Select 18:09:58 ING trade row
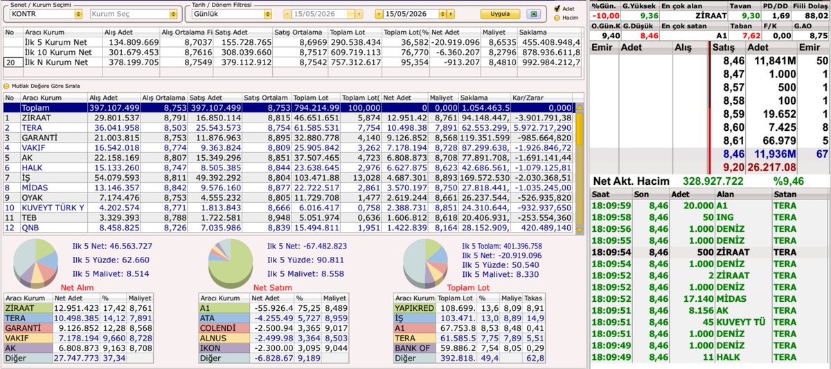 click(x=710, y=217)
